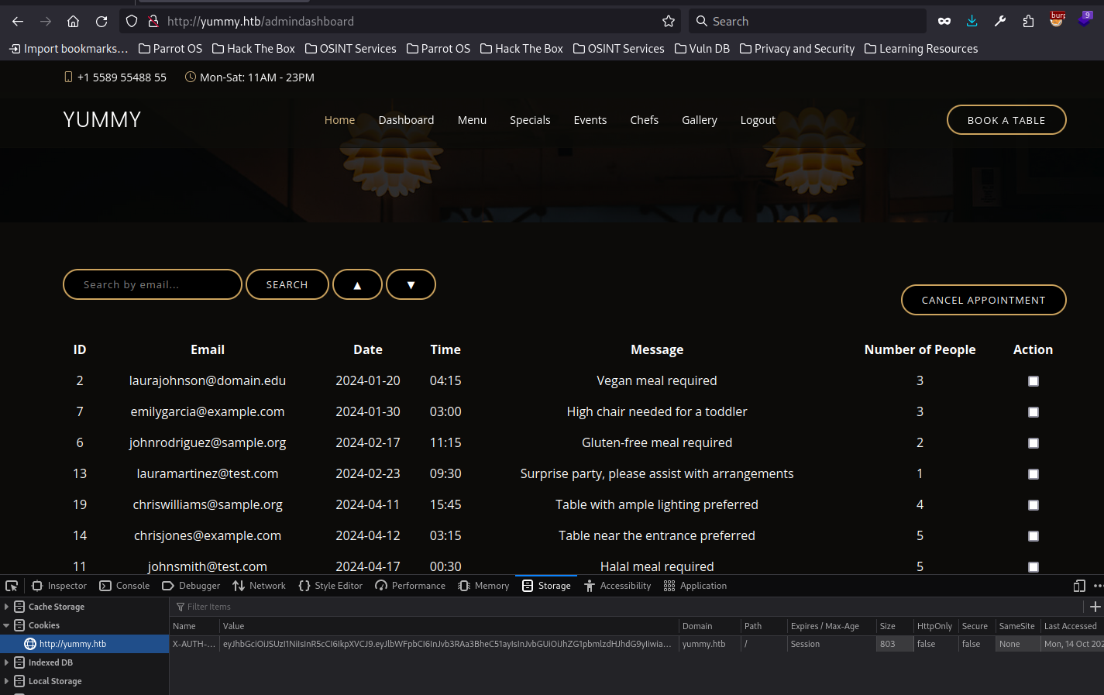Bookmark this page with star icon
The width and height of the screenshot is (1104, 695).
[669, 22]
